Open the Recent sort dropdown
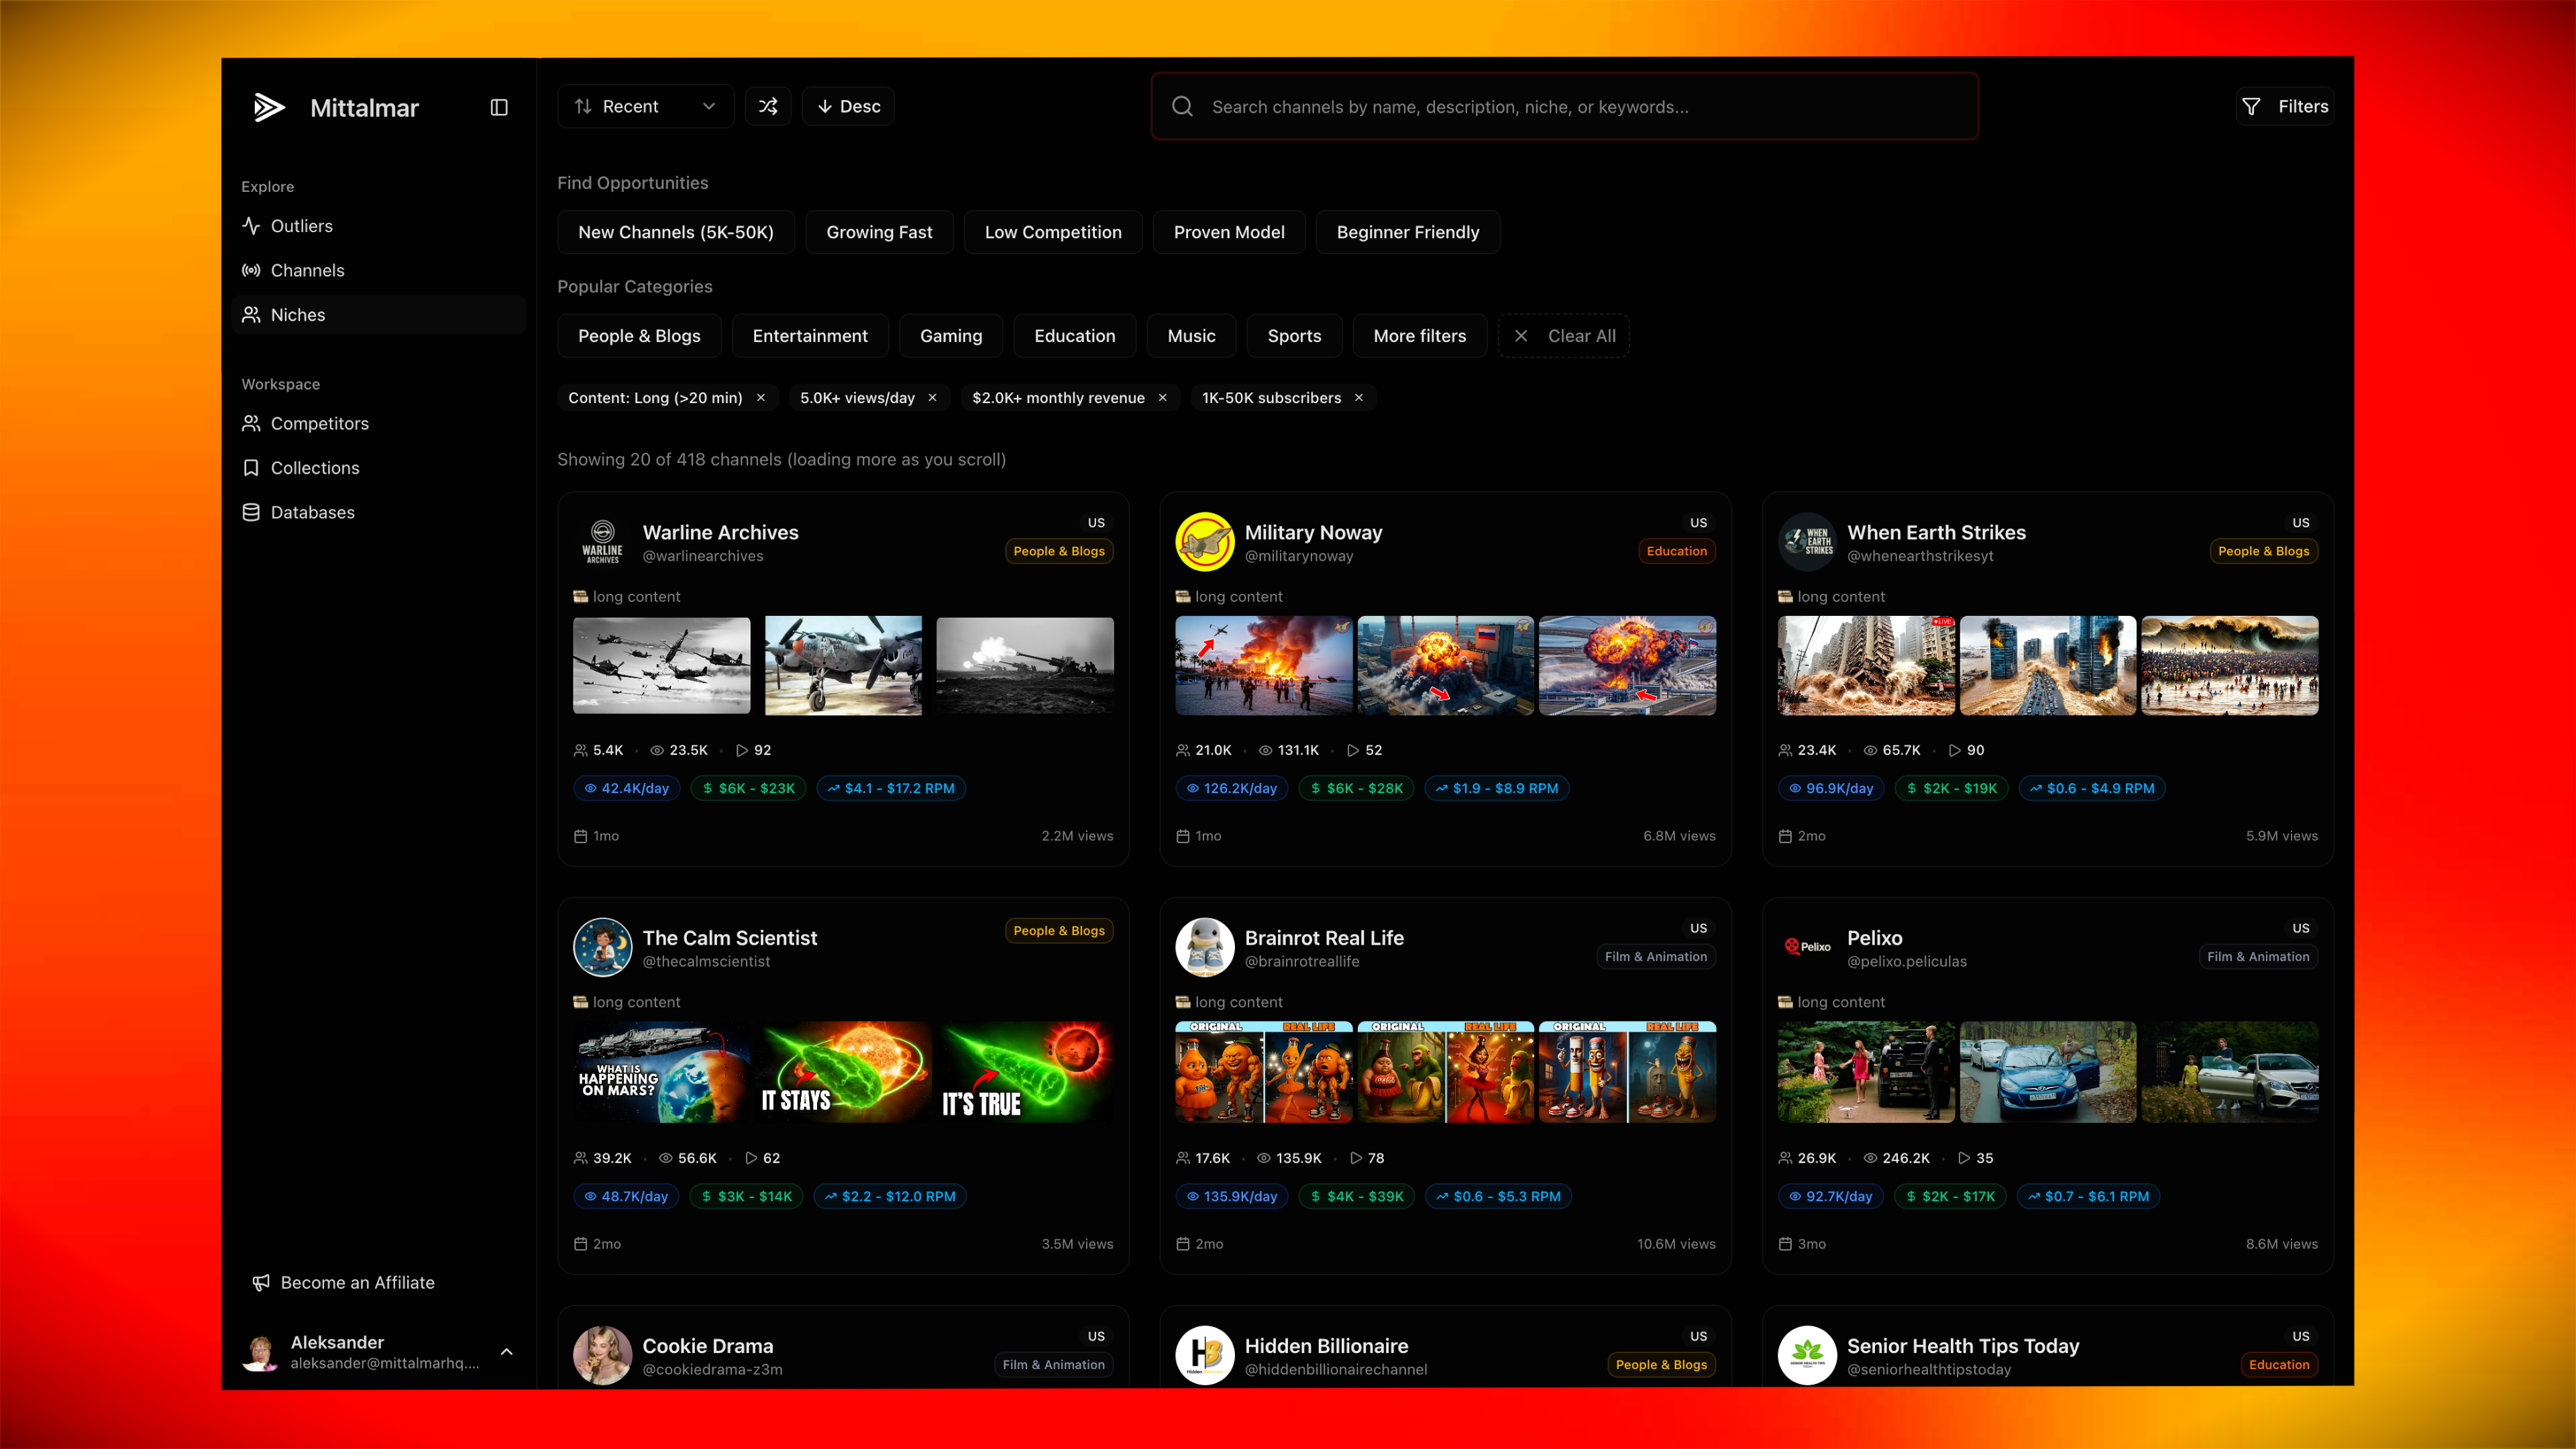 coord(645,106)
